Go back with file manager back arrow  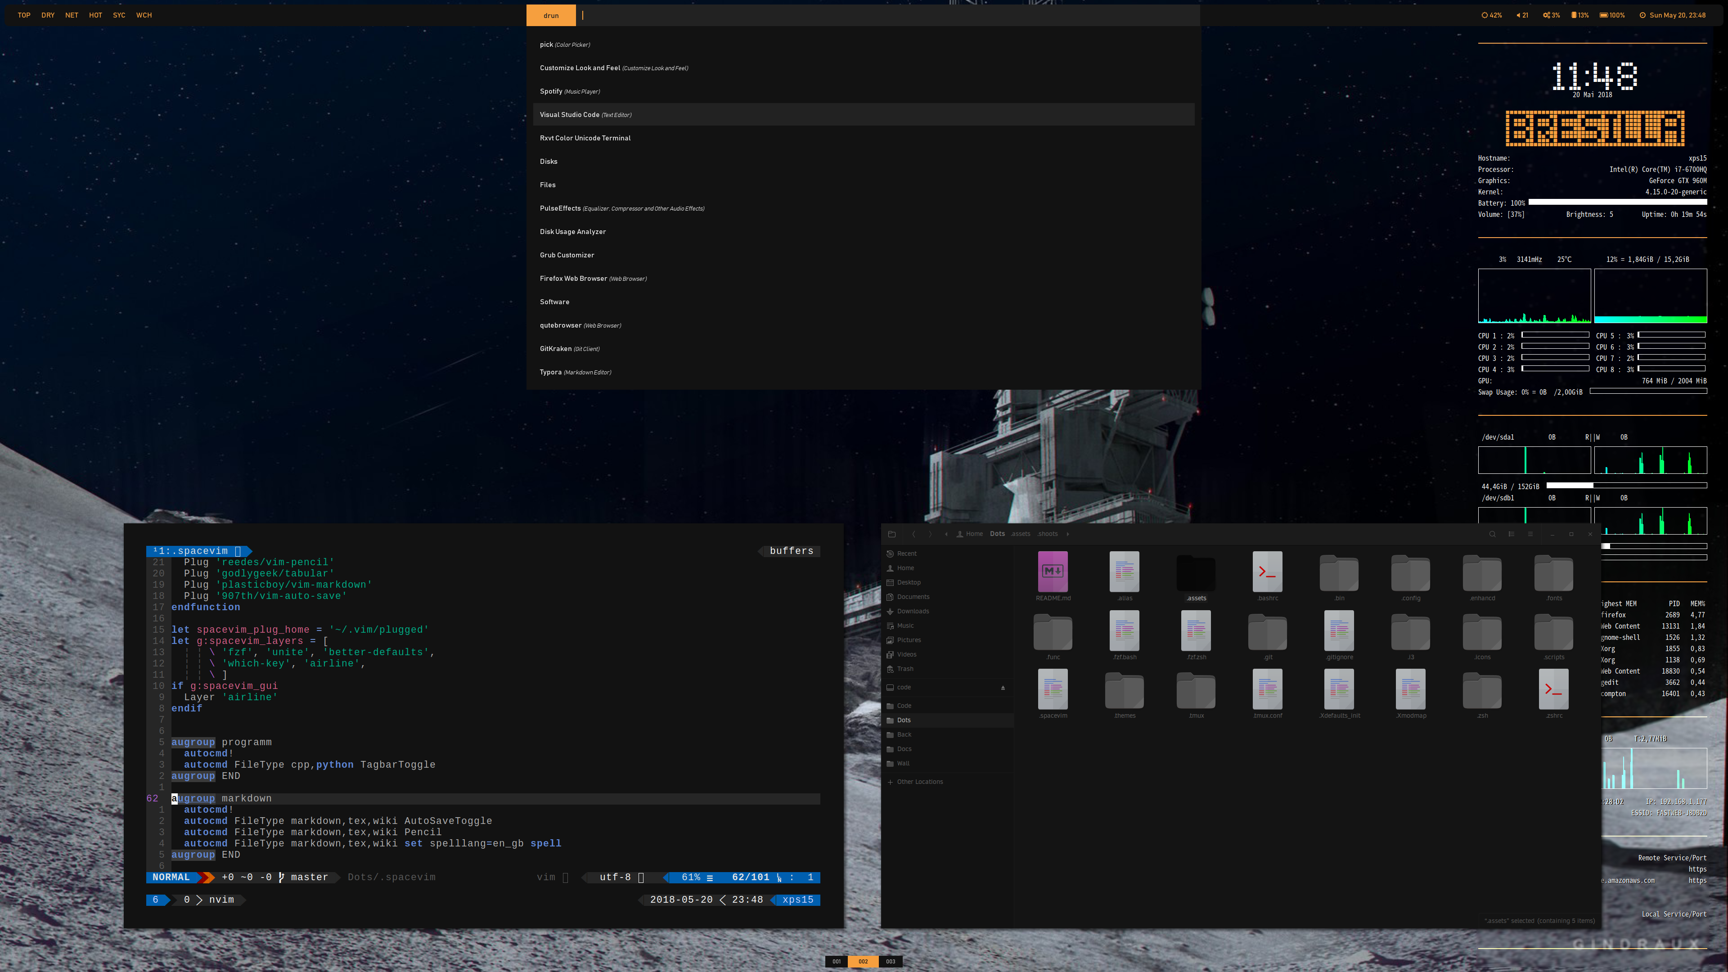pyautogui.click(x=913, y=534)
